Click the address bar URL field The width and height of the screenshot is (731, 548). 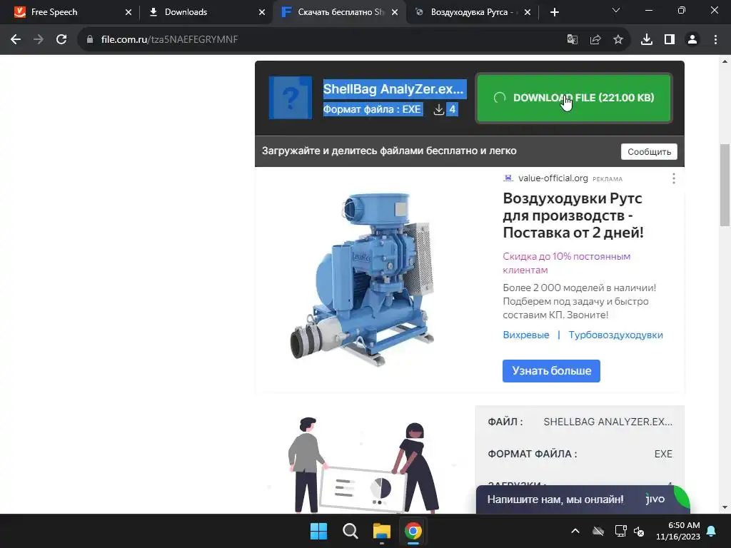(x=326, y=40)
